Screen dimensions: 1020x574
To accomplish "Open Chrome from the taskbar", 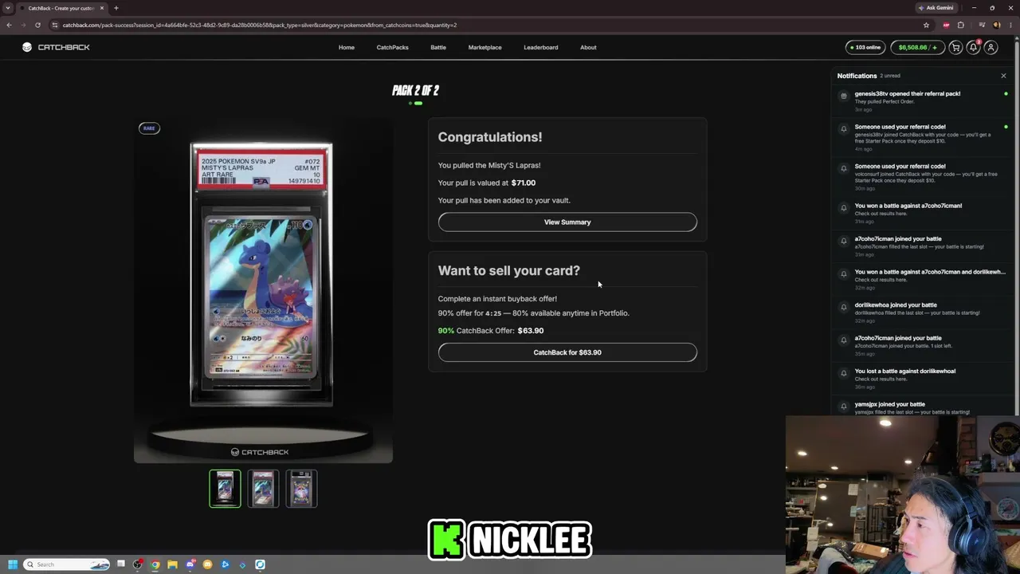I will 155,564.
